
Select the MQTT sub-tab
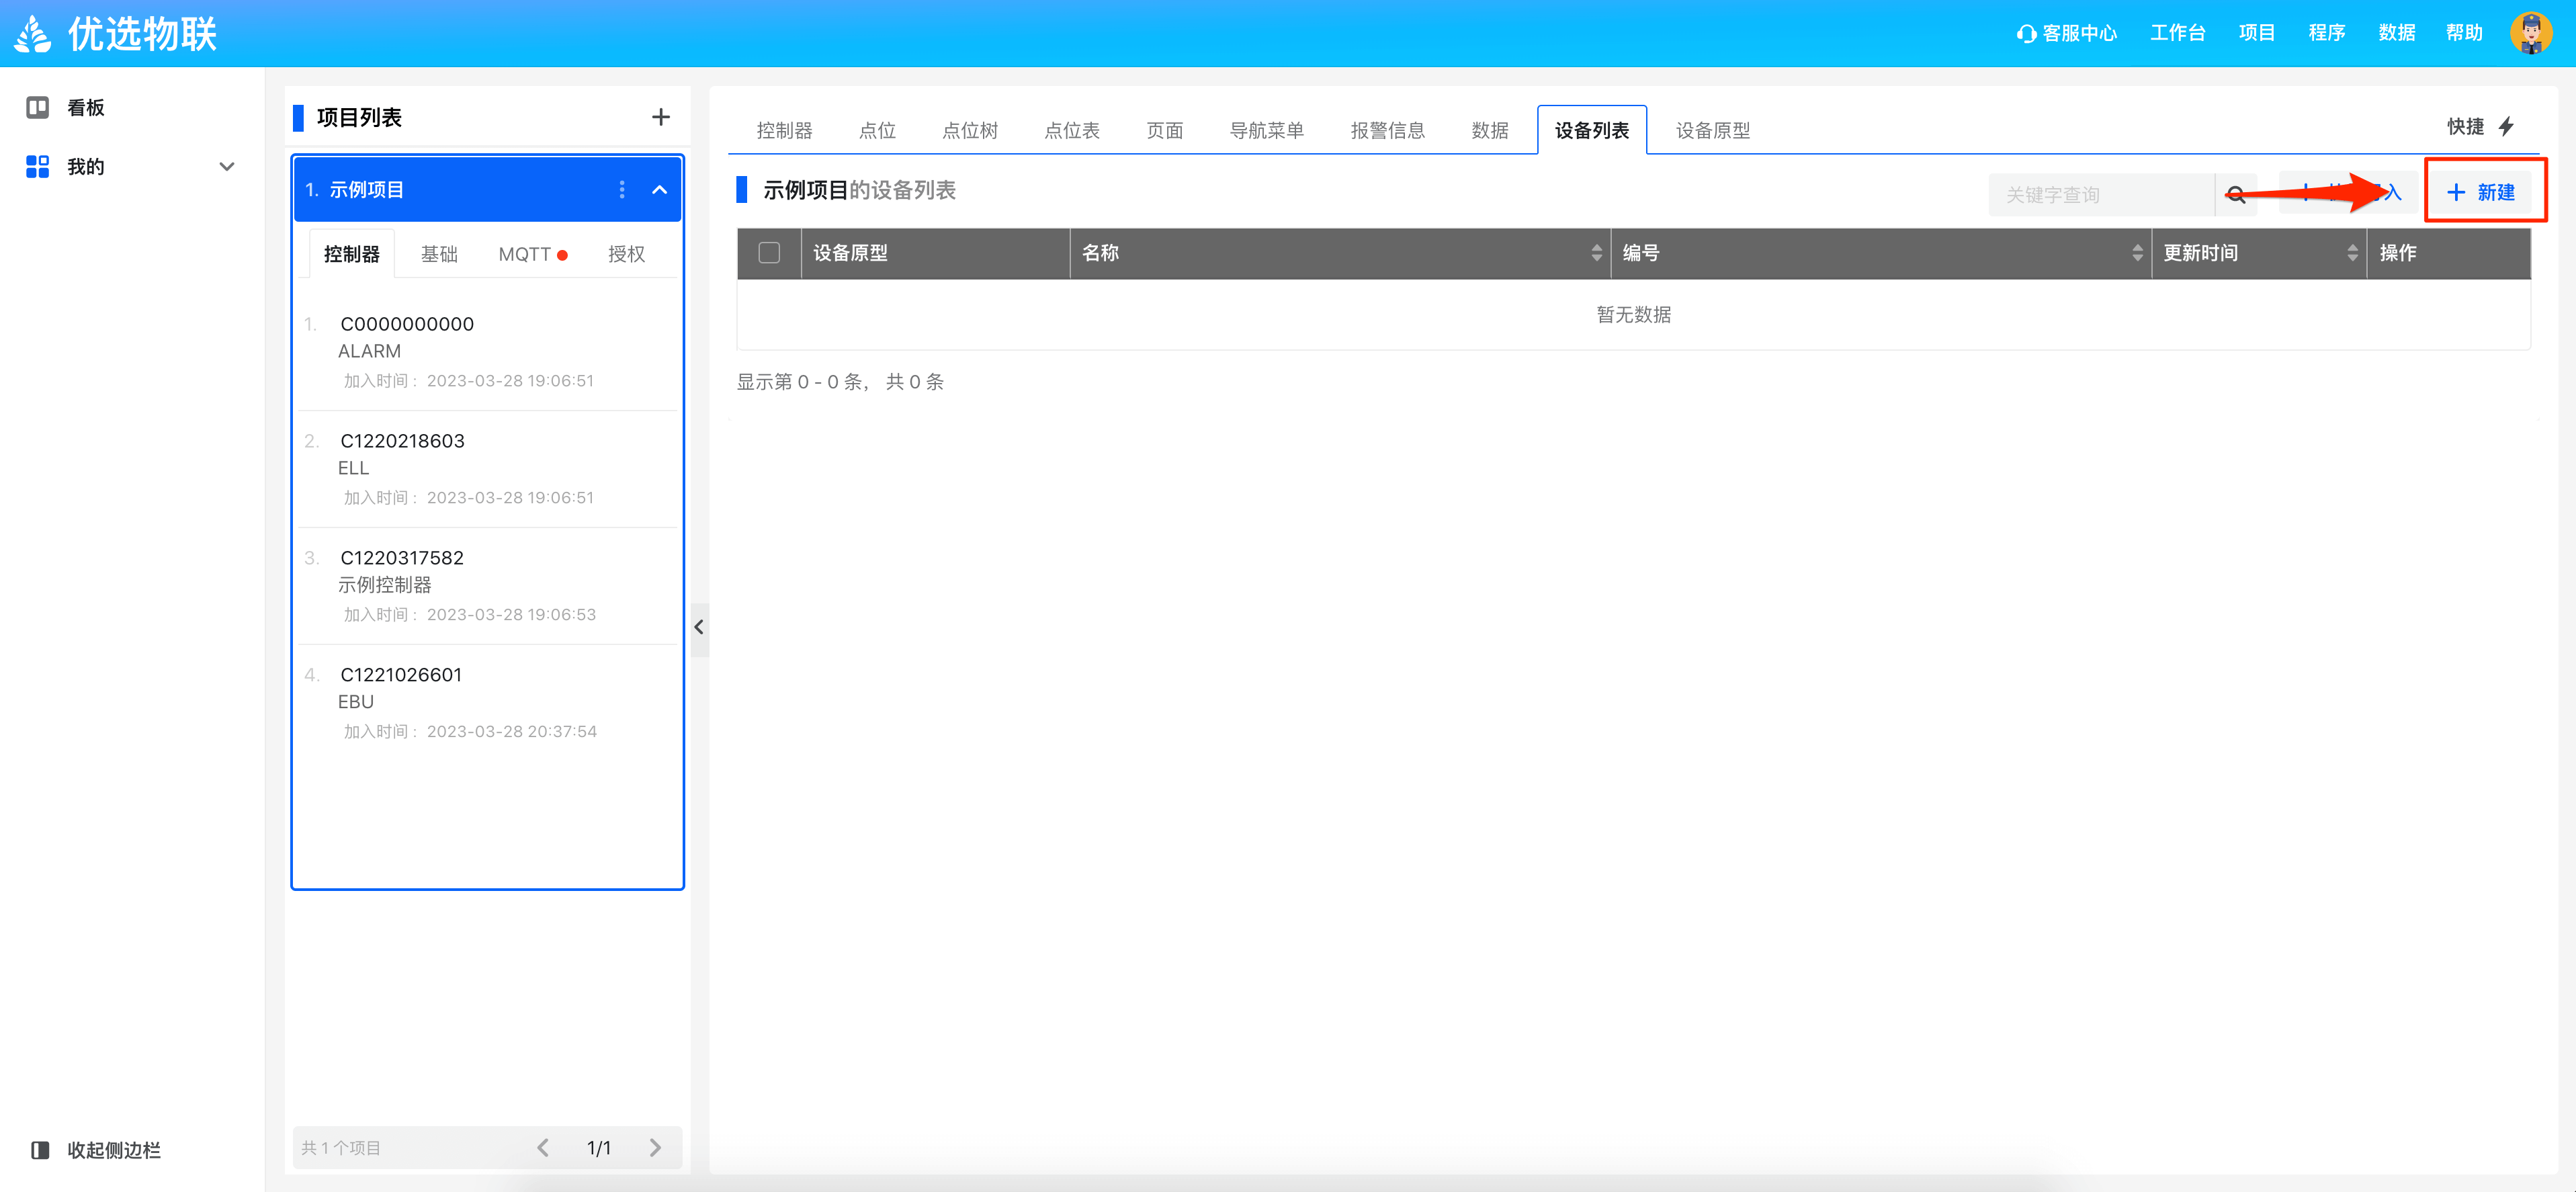click(533, 254)
